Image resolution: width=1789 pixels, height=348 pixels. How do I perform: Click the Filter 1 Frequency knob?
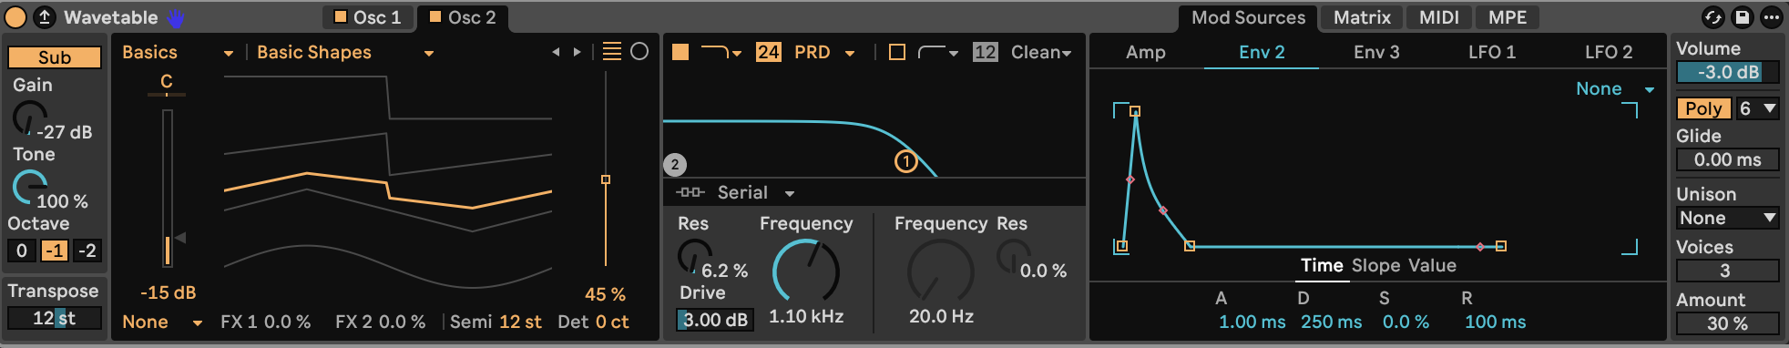(x=806, y=271)
